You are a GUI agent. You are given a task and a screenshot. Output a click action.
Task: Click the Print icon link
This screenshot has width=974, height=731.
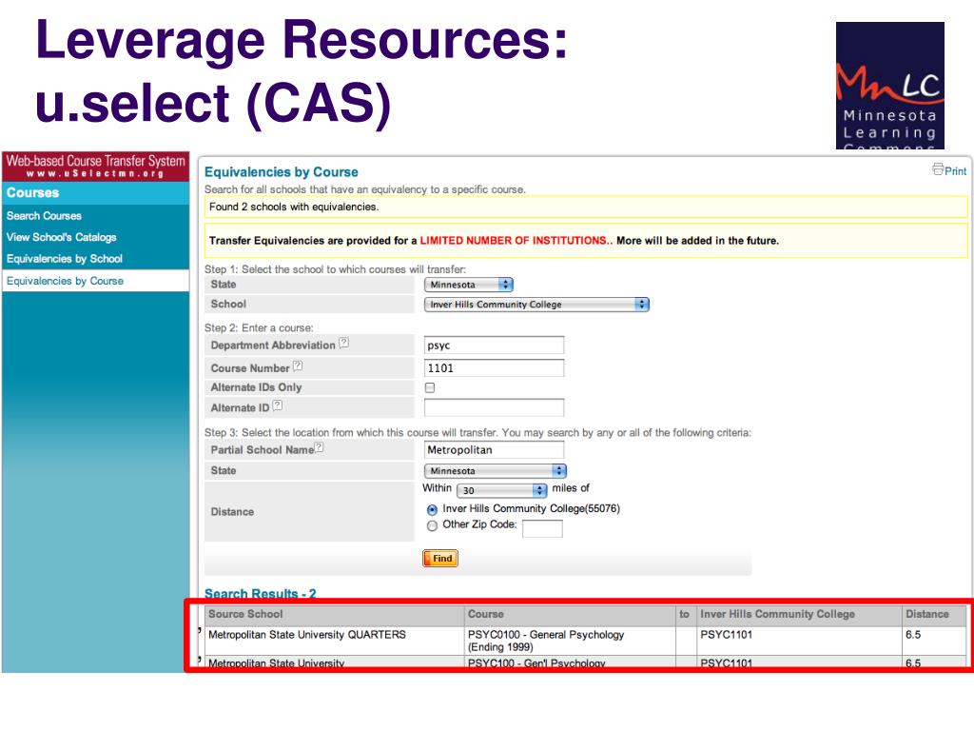click(948, 169)
